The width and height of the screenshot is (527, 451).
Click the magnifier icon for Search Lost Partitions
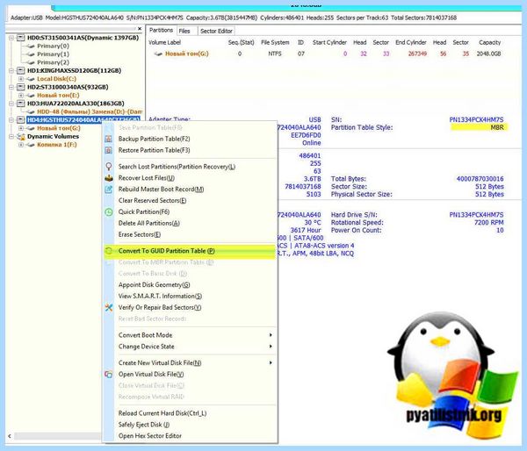pyautogui.click(x=109, y=166)
